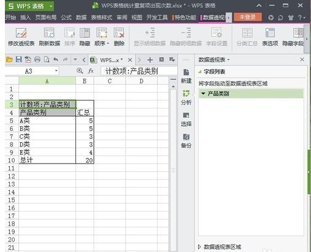The image size is (311, 252).
Task: Click the 表选项 icon
Action: 270,33
